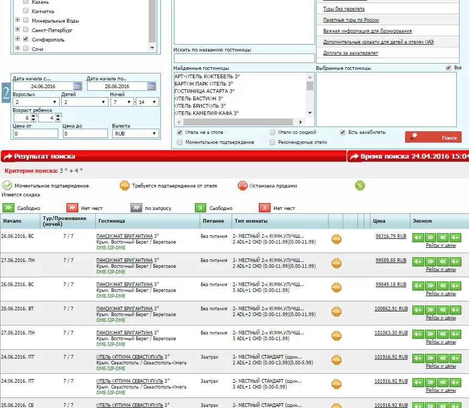Toggle the Есть авиабилеты checkbox
Image resolution: width=469 pixels, height=408 pixels.
pyautogui.click(x=343, y=132)
